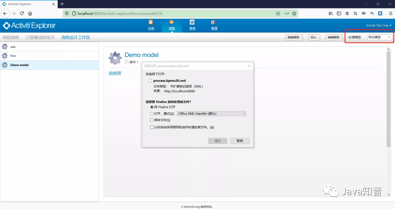Select the 保存文件 radio option
The width and height of the screenshot is (395, 209).
[x=152, y=120]
